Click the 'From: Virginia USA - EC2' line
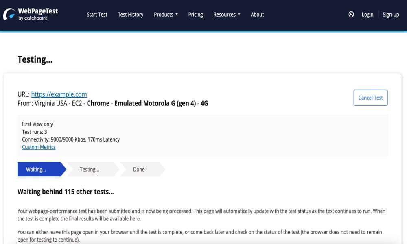This screenshot has height=244, width=407. coord(113,103)
